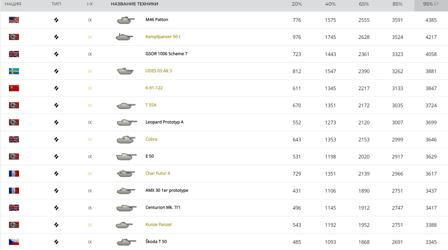This screenshot has width=448, height=250.
Task: Click type icon in GSOR 1006 Scheme 7 row
Action: pos(56,54)
